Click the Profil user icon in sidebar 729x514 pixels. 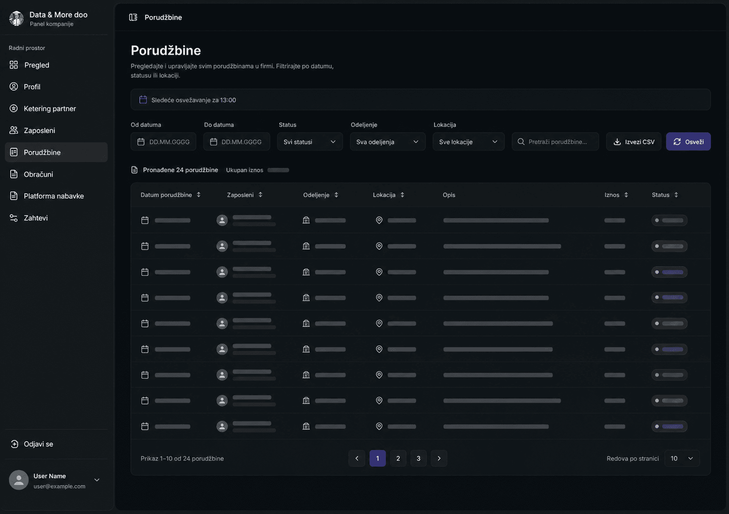click(14, 86)
